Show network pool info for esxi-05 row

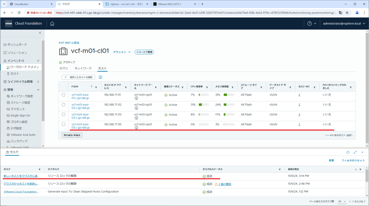[x=136, y=128]
